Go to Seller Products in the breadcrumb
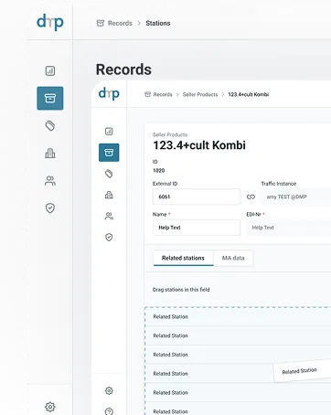Image resolution: width=331 pixels, height=415 pixels. pos(200,94)
